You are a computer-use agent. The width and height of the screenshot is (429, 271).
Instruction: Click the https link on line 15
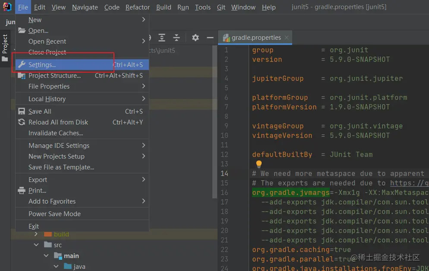(x=409, y=183)
